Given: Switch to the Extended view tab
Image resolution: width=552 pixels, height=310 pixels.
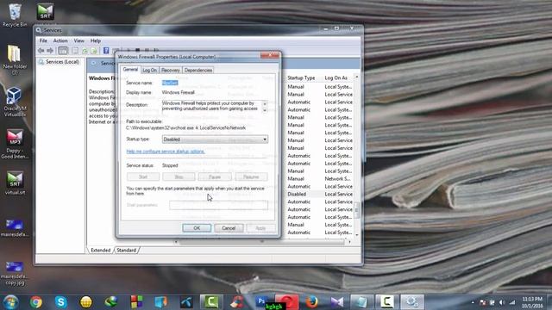Looking at the screenshot, I should click(100, 250).
